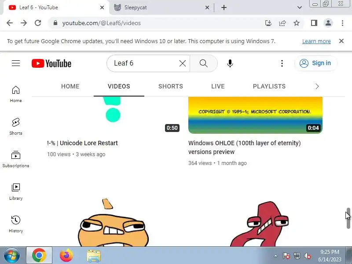Close the Leaf 6 - YouTube tab
352x264 pixels.
pyautogui.click(x=102, y=7)
